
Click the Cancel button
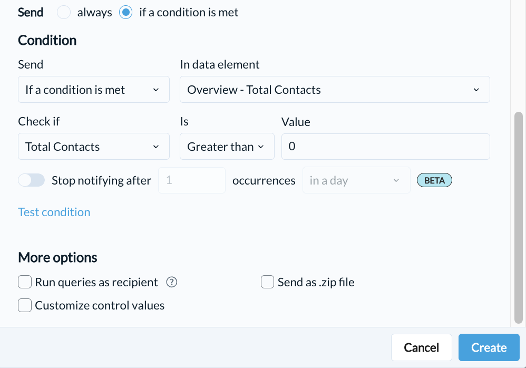point(421,347)
